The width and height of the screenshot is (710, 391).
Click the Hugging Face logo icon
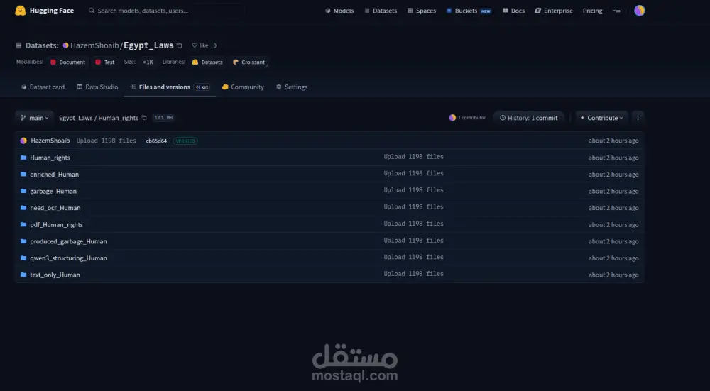pos(21,11)
